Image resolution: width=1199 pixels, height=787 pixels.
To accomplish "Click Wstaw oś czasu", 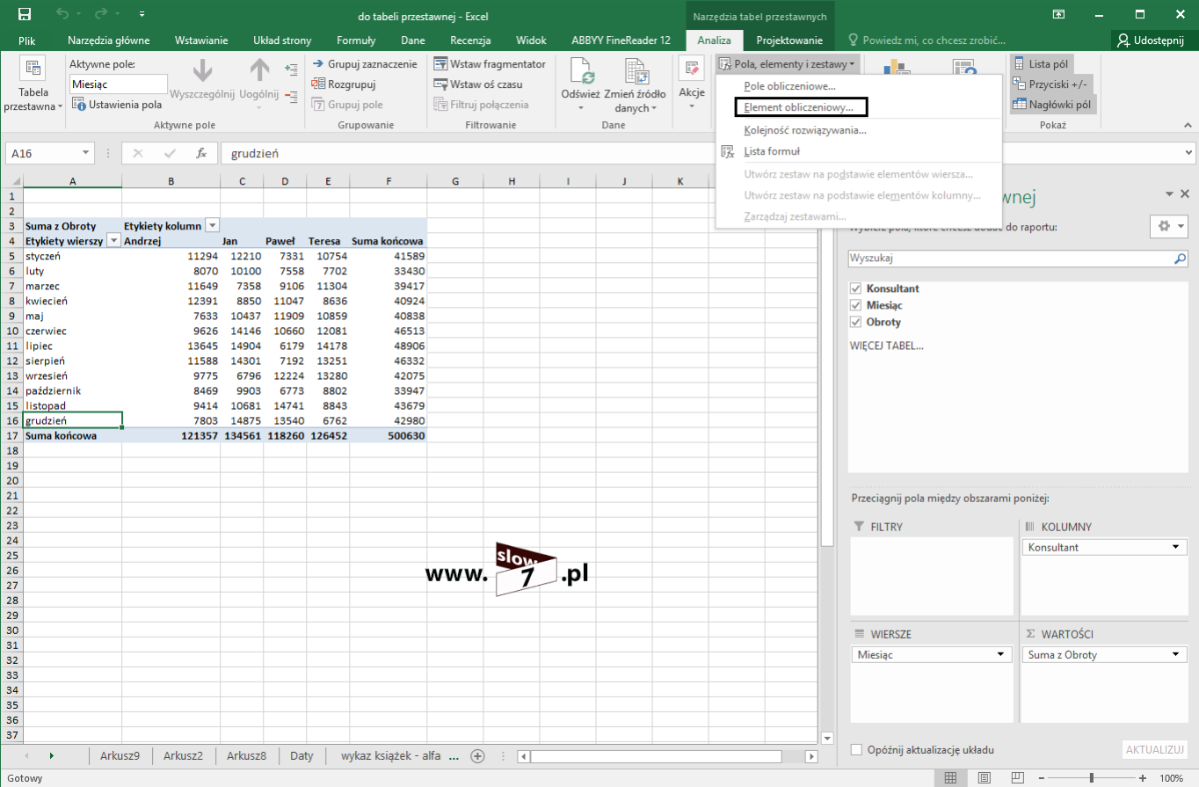I will (x=478, y=84).
